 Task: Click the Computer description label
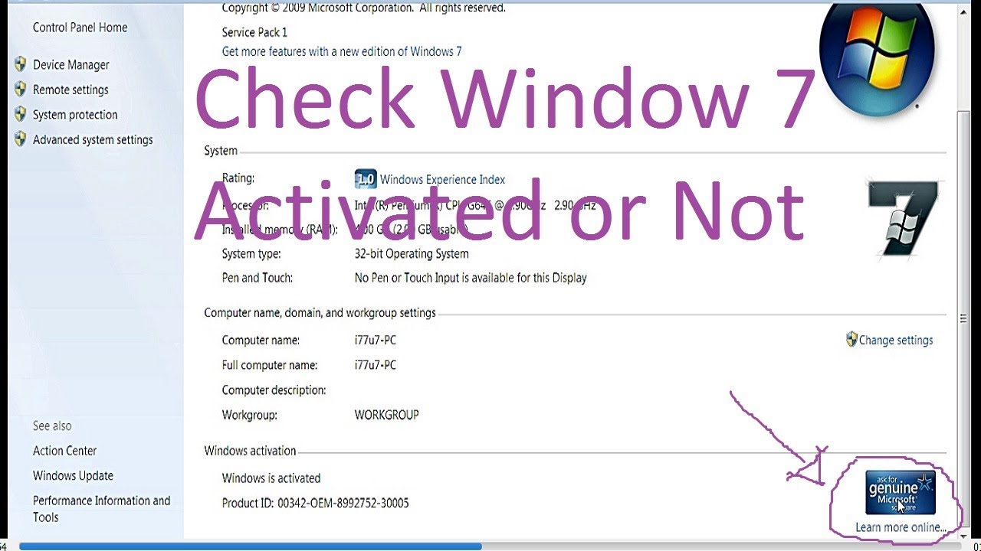[x=274, y=390]
